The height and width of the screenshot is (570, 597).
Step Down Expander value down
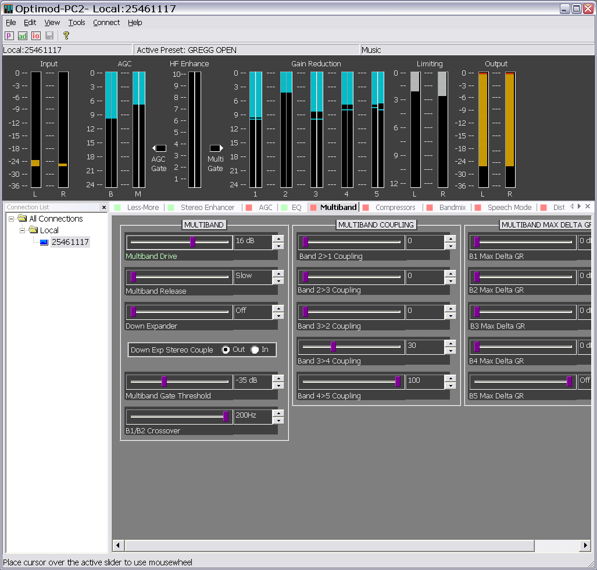click(x=278, y=315)
